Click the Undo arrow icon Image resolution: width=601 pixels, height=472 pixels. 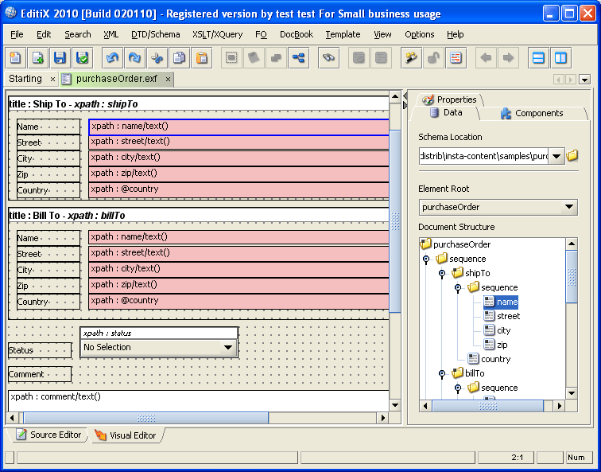pyautogui.click(x=112, y=58)
